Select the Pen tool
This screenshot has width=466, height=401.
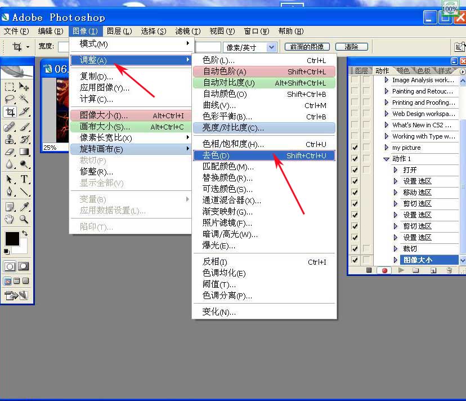(x=10, y=191)
